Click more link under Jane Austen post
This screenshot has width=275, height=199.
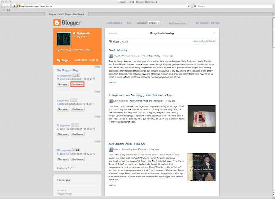pos(112,185)
